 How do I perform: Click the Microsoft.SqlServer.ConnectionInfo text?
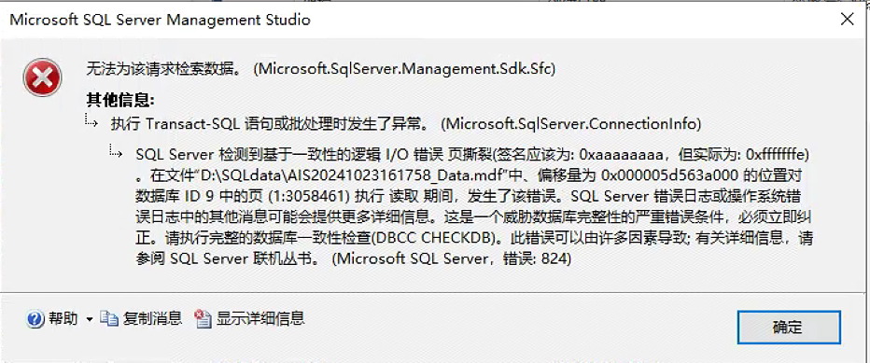(x=571, y=124)
